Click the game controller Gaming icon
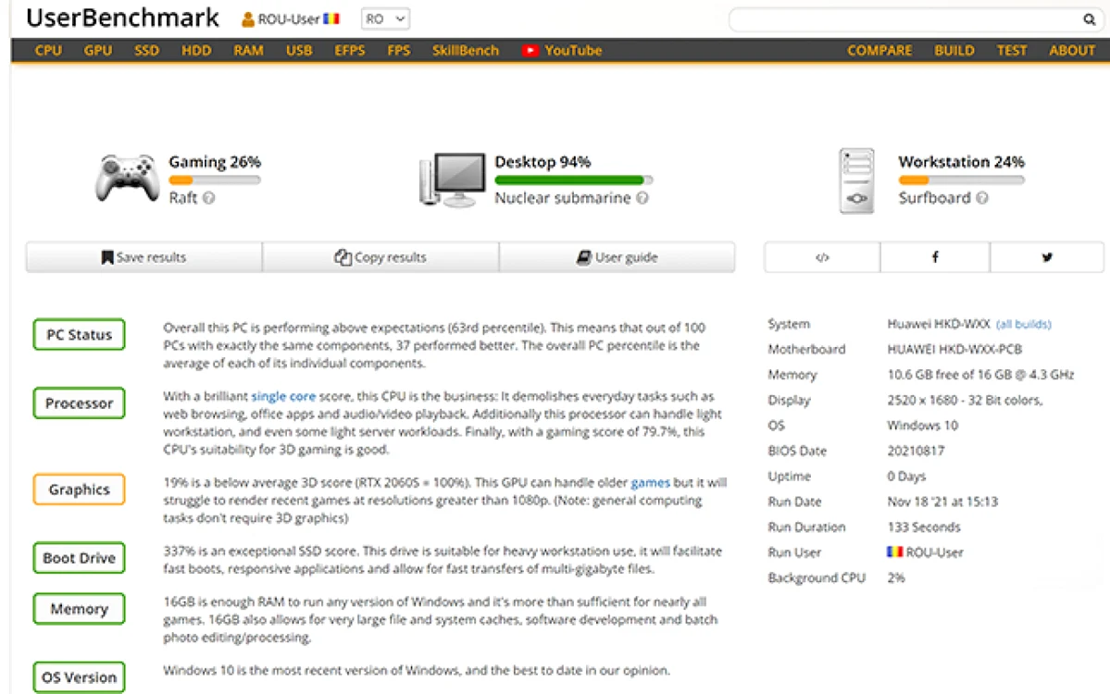This screenshot has width=1110, height=694. tap(128, 177)
